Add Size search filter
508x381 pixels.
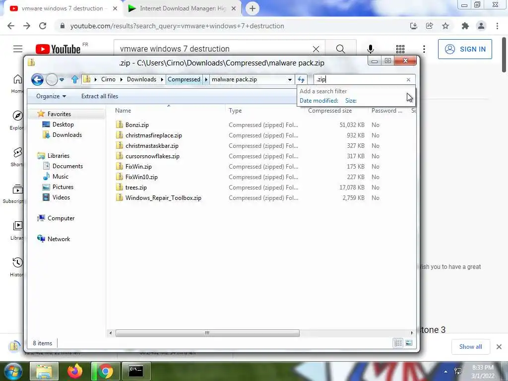[351, 101]
